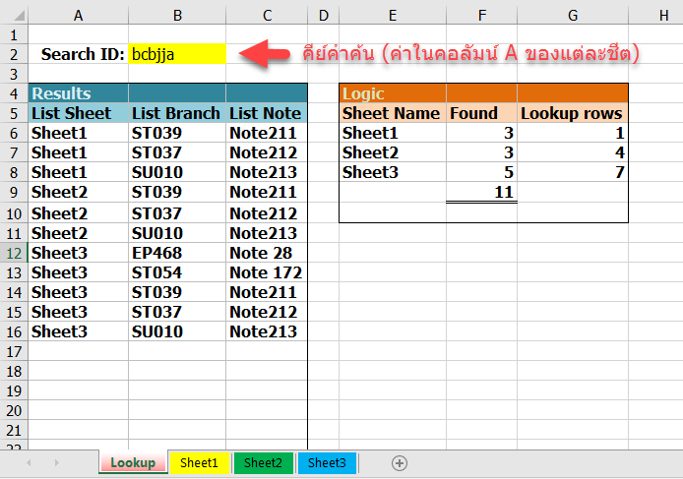Click the EP468 branch cell
Viewport: 683px width, 479px height.
pos(176,253)
